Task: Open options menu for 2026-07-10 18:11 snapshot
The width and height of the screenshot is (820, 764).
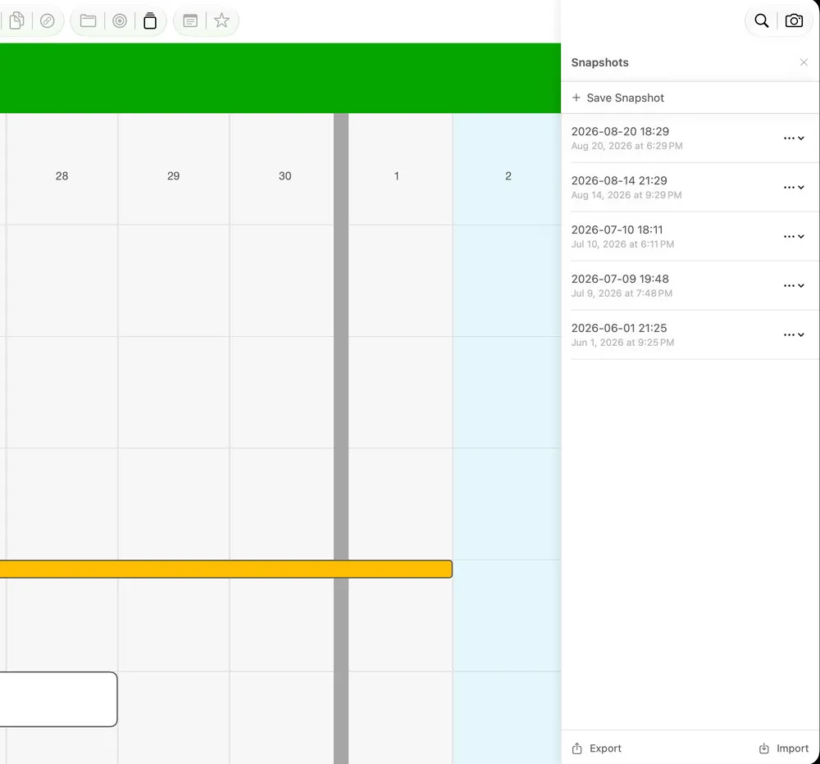Action: (x=794, y=236)
